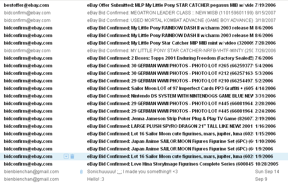This screenshot has height=183, width=288.
Task: Click the paperclip icon beside Sonichuuuuu message
Action: tap(82, 172)
